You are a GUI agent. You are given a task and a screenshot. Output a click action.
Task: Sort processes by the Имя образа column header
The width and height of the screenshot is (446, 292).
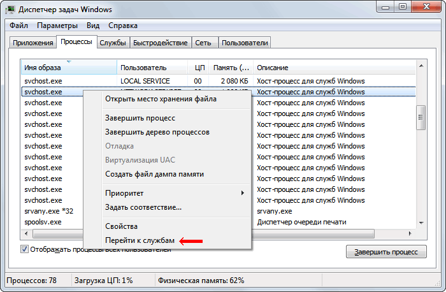click(x=69, y=68)
